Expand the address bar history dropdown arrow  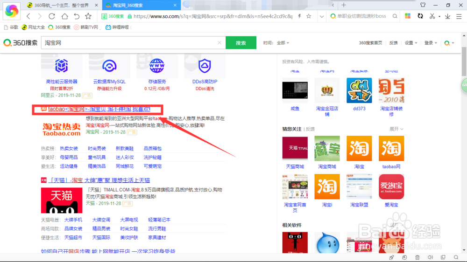pyautogui.click(x=322, y=17)
